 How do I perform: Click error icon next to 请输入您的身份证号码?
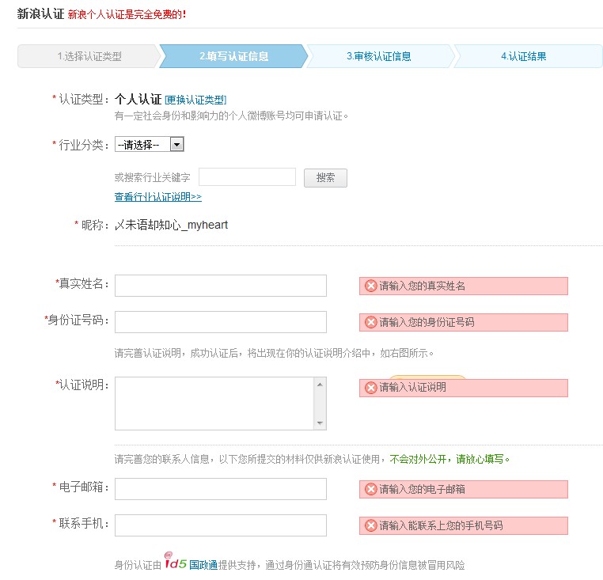[x=370, y=322]
